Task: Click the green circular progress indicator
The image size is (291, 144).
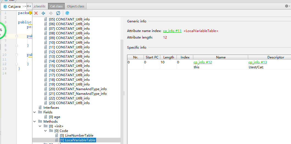Action: 2,31
